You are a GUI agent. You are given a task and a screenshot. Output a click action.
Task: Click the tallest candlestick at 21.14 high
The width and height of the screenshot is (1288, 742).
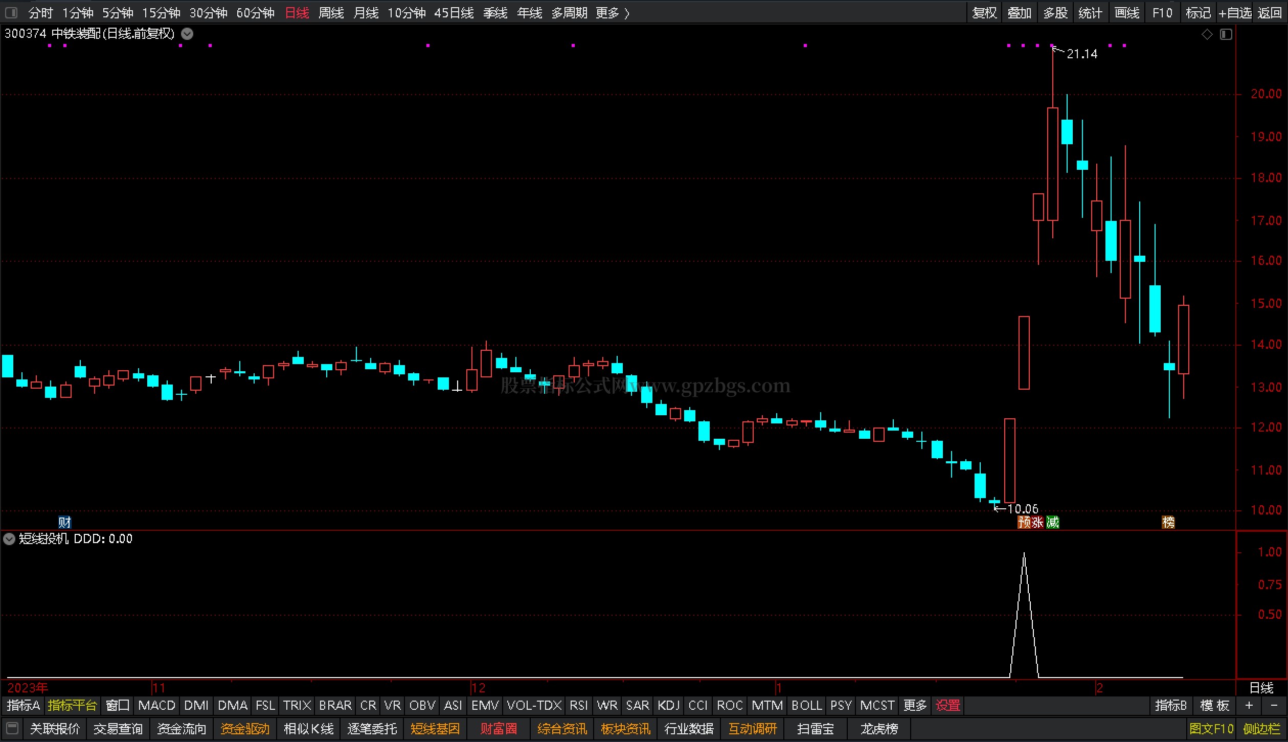click(x=1052, y=164)
